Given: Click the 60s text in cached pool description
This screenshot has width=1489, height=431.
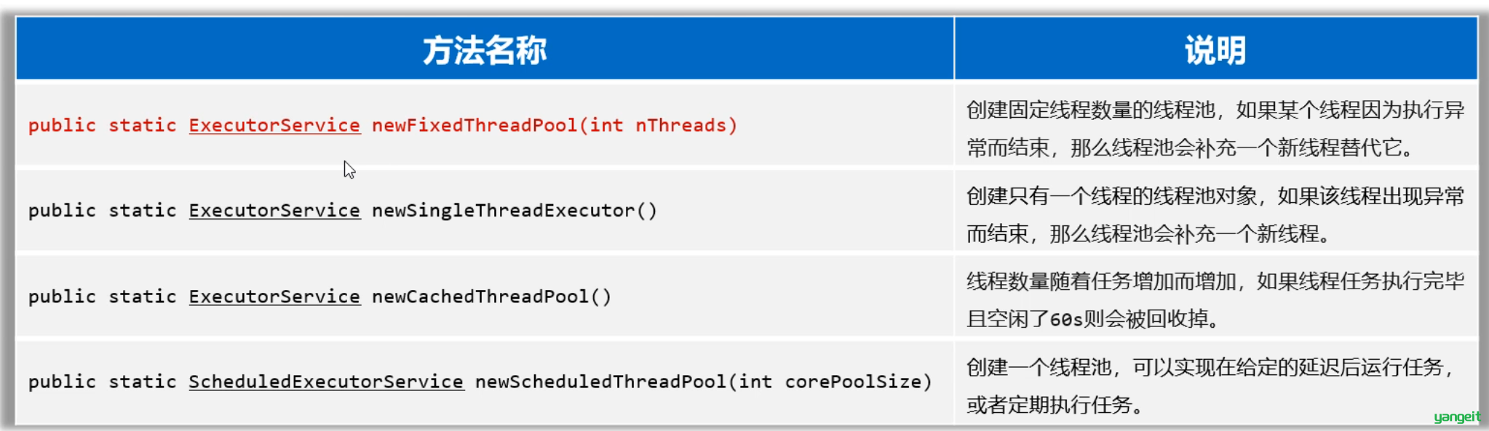Looking at the screenshot, I should 1066,319.
